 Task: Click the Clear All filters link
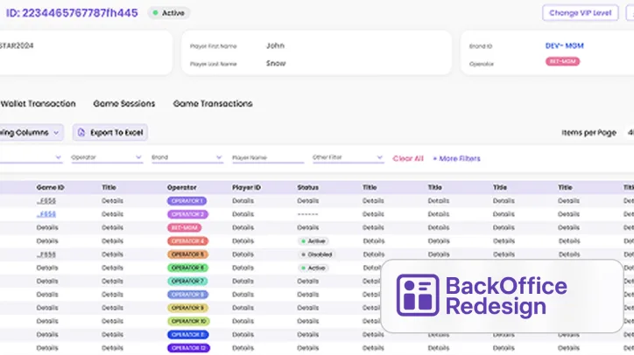pos(408,158)
